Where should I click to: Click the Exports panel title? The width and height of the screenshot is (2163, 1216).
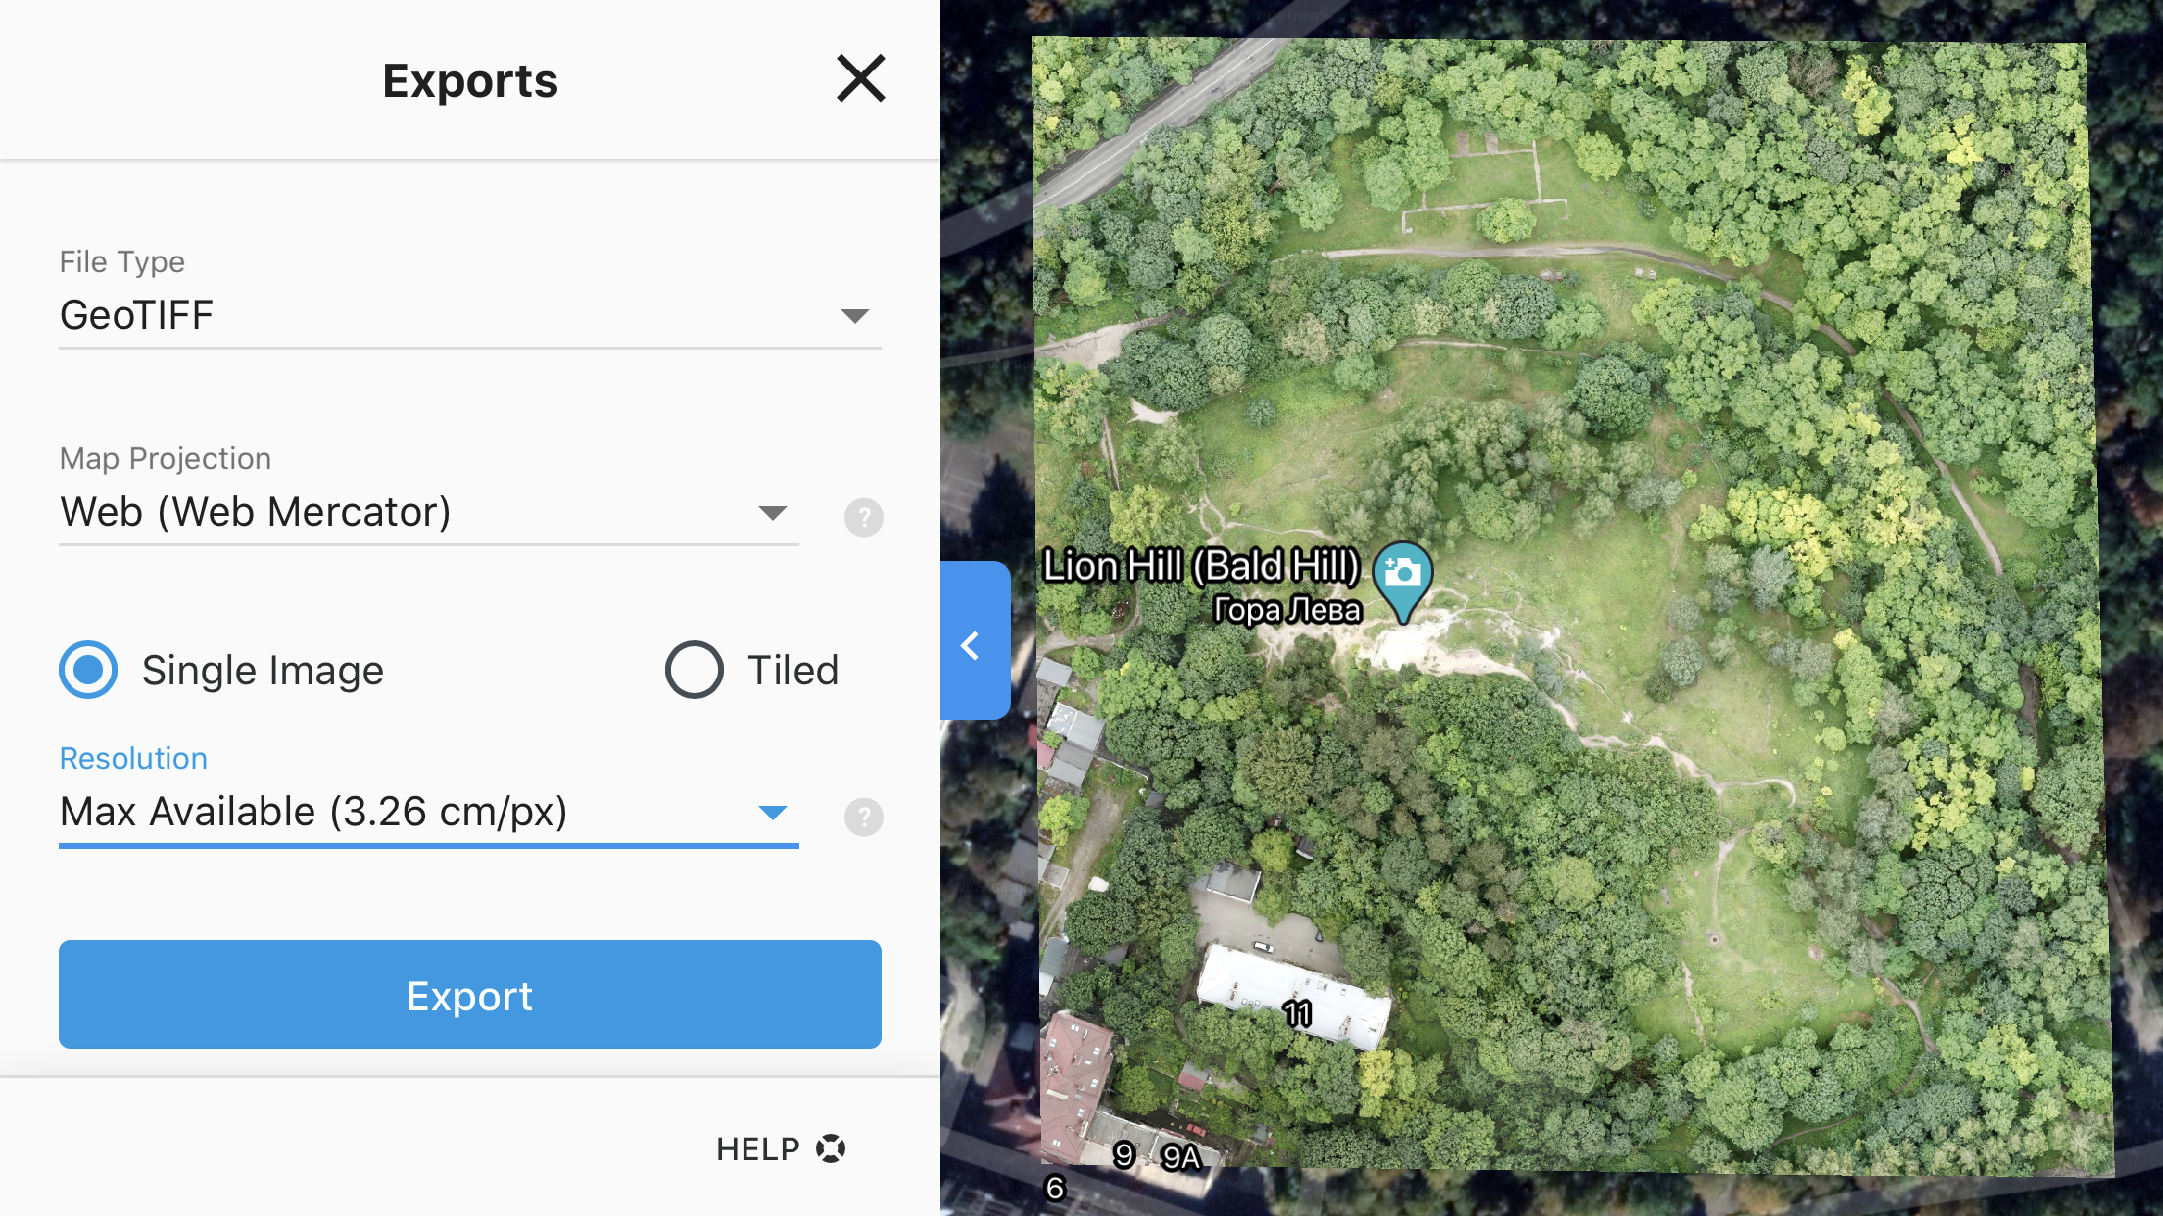(470, 80)
